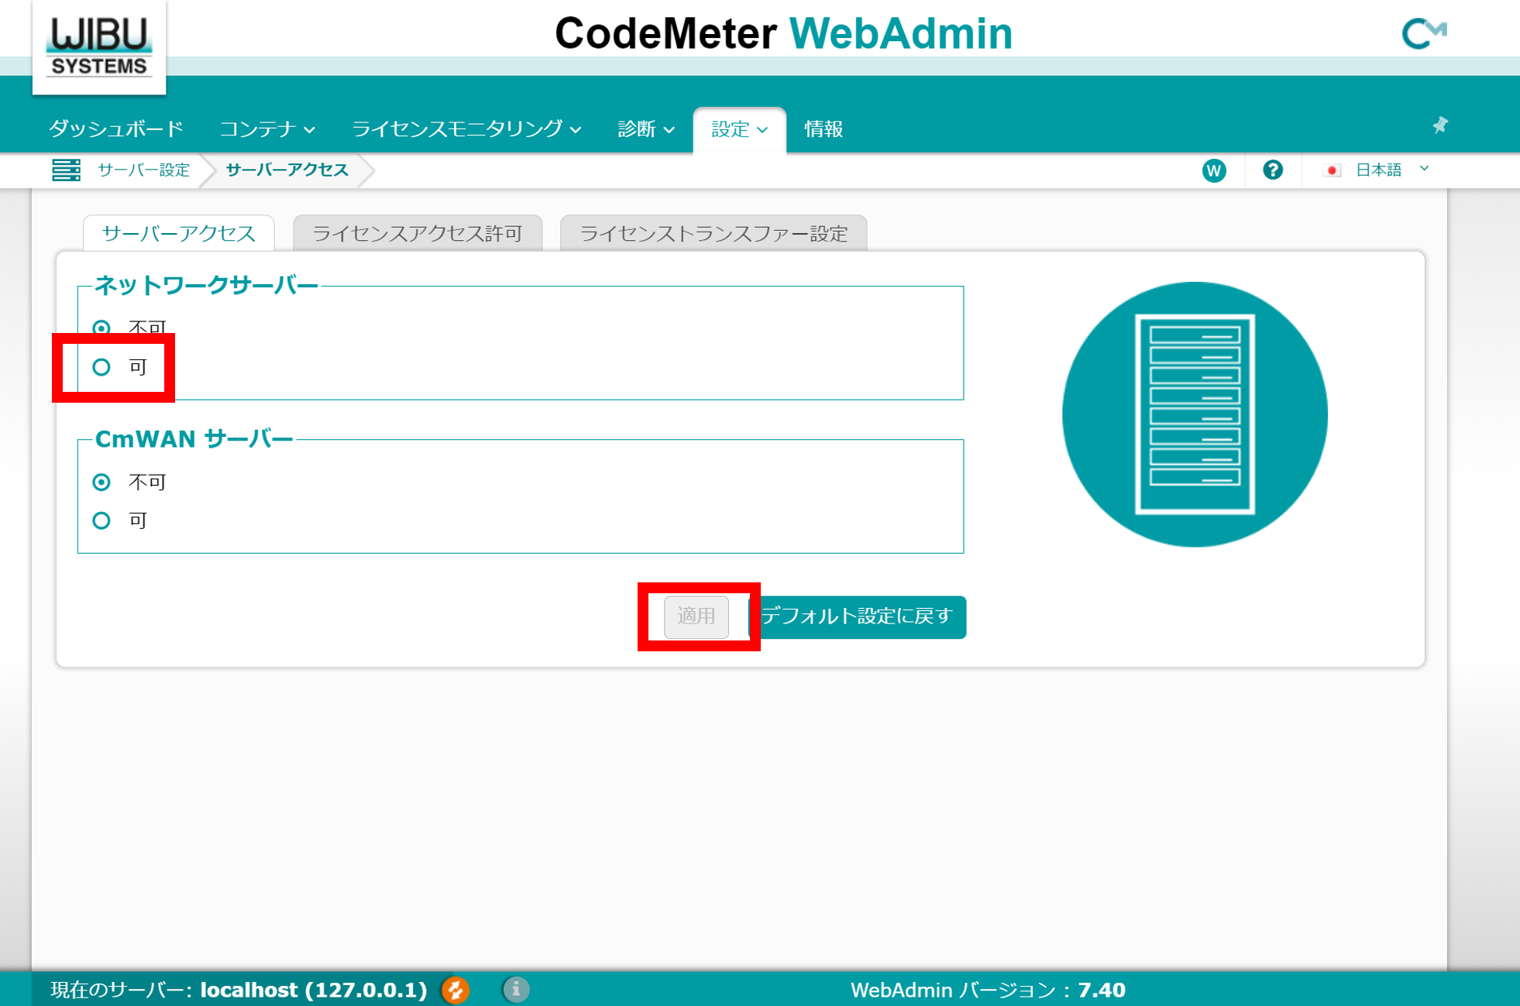Image resolution: width=1520 pixels, height=1006 pixels.
Task: Expand the 診断 dropdown menu
Action: pos(645,129)
